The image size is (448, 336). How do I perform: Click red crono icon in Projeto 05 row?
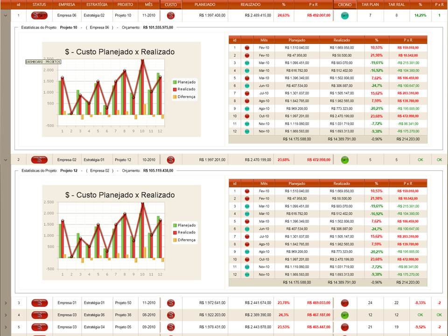(x=345, y=327)
